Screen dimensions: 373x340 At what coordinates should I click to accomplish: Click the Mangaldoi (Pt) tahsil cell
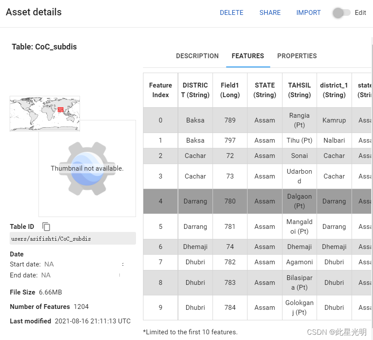click(x=300, y=227)
